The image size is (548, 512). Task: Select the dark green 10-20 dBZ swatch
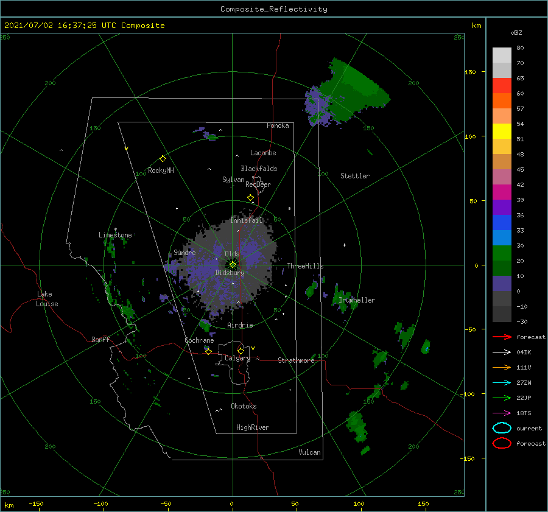tap(502, 268)
